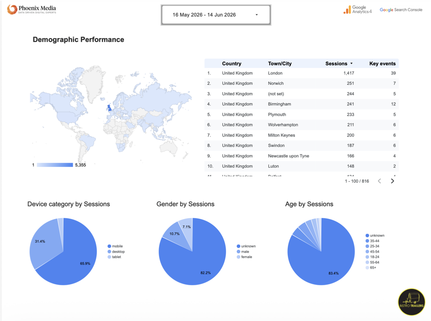Select the Swindon town cell
Viewport: 431px width, 321px height.
[276, 145]
